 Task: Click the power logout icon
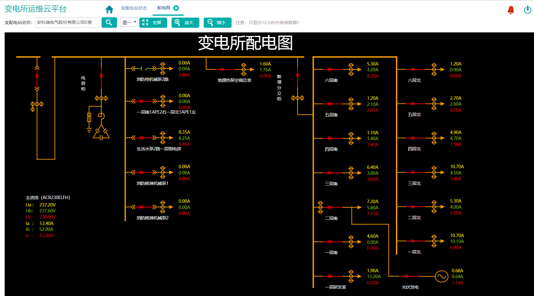527,10
